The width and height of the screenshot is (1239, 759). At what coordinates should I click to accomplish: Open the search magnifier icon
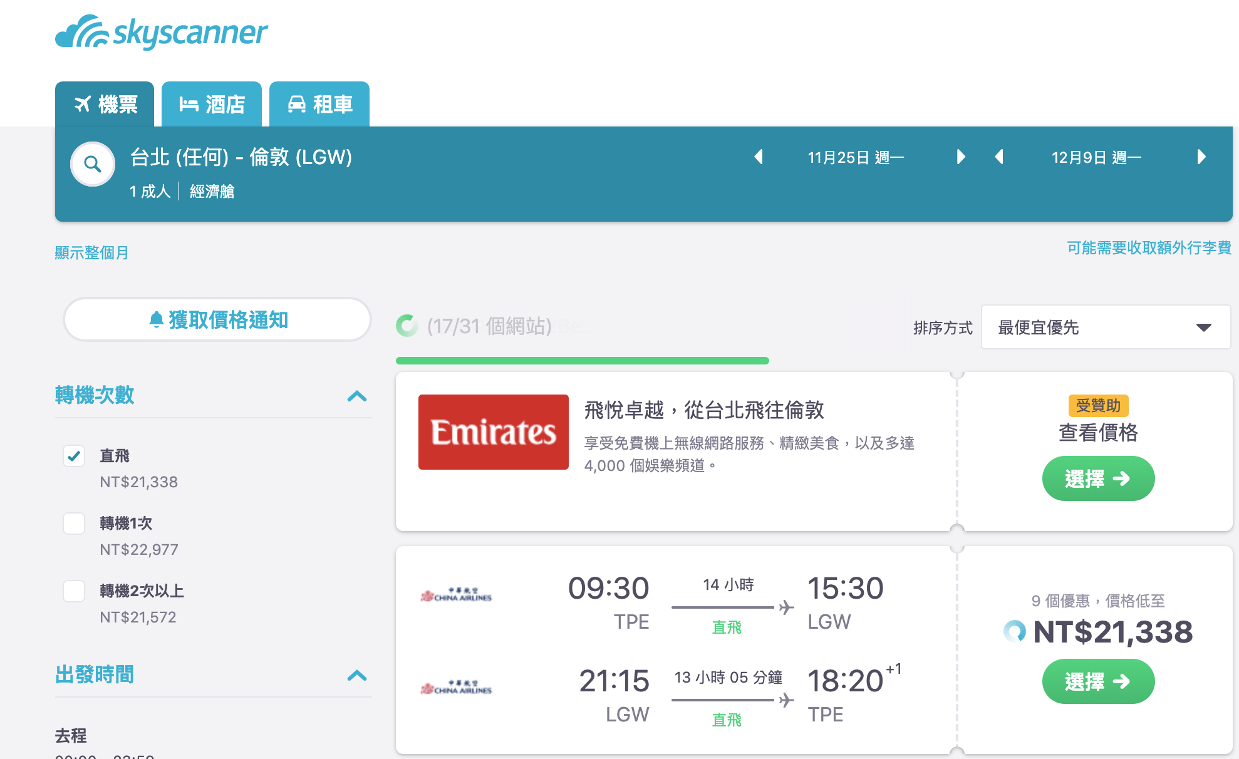click(x=93, y=164)
